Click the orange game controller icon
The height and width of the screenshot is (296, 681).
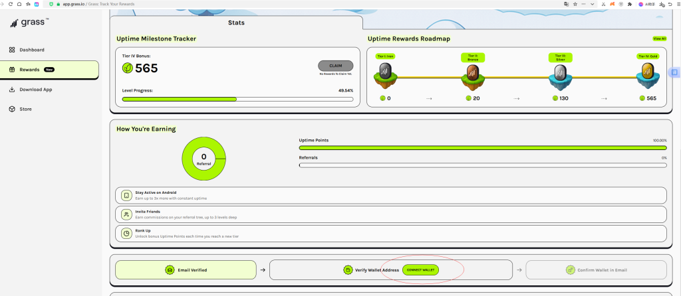pos(613,4)
